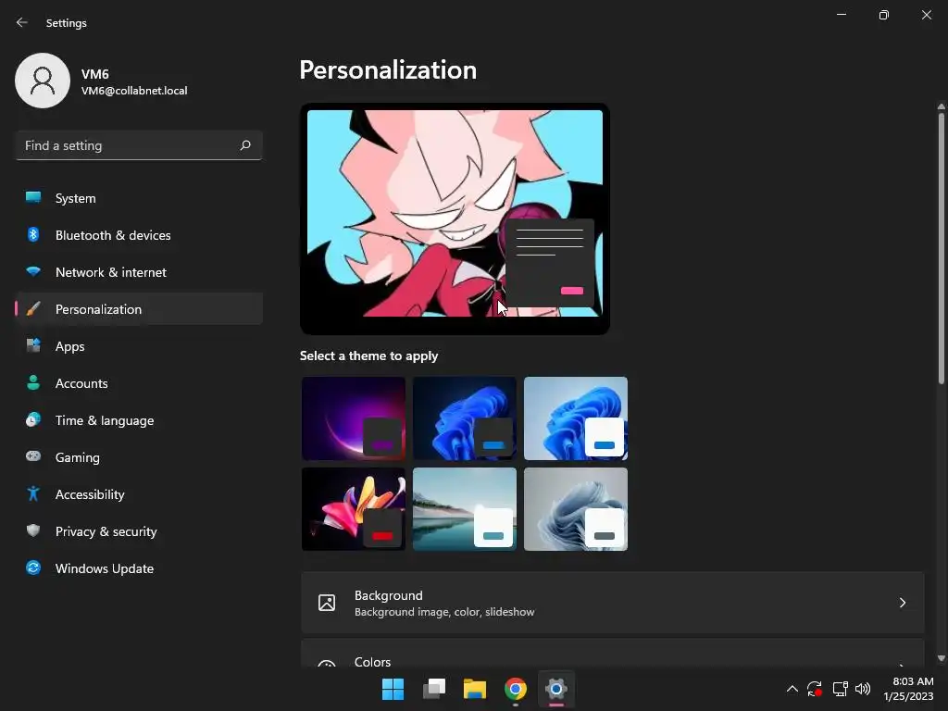Click the Windows Update sync icon
Image resolution: width=948 pixels, height=711 pixels.
(33, 568)
